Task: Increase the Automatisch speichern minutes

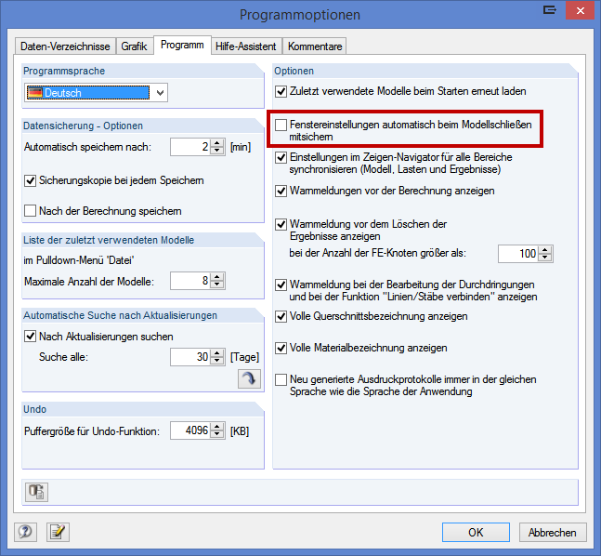Action: 217,143
